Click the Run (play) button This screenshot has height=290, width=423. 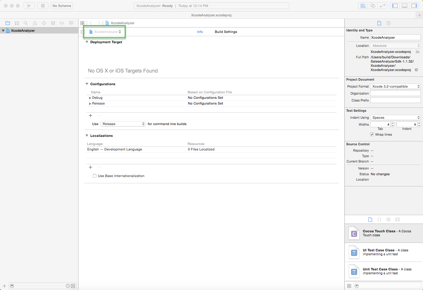click(29, 6)
